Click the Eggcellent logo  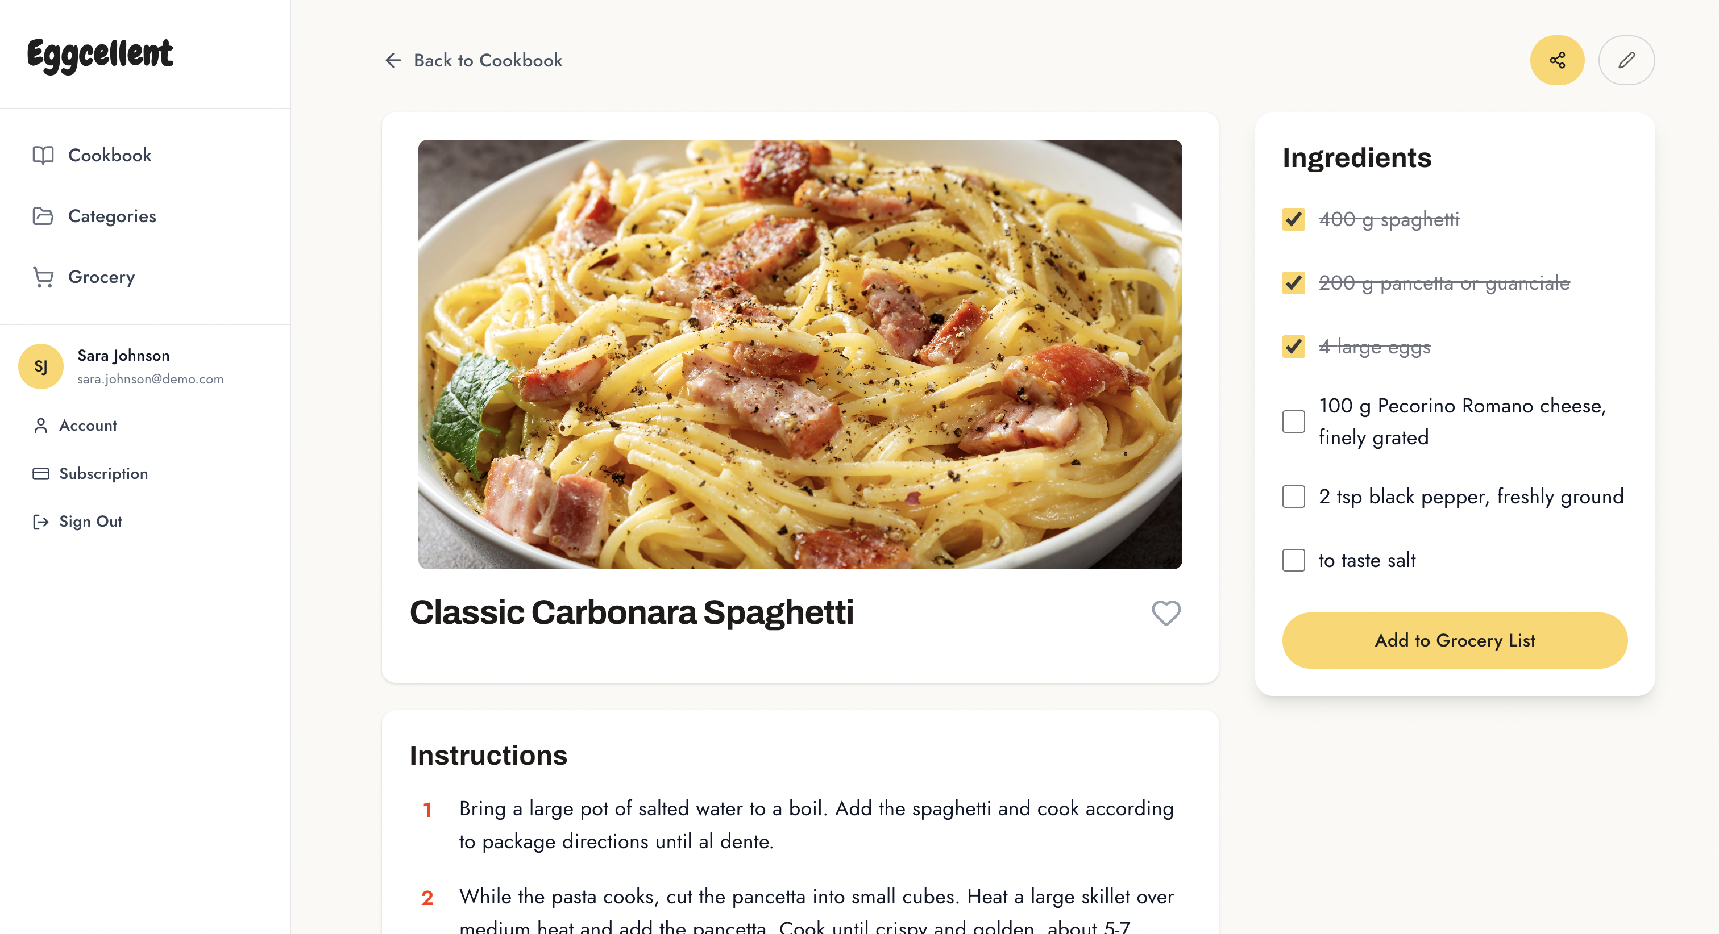tap(100, 55)
